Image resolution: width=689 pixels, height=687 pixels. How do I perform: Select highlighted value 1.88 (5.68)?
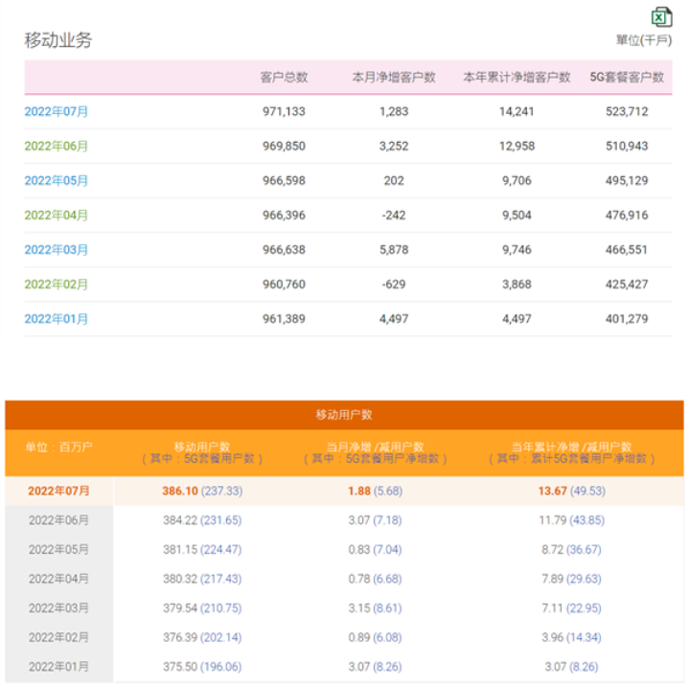[x=376, y=492]
